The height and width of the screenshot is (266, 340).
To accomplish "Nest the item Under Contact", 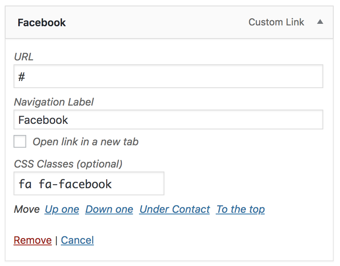I will tap(174, 209).
